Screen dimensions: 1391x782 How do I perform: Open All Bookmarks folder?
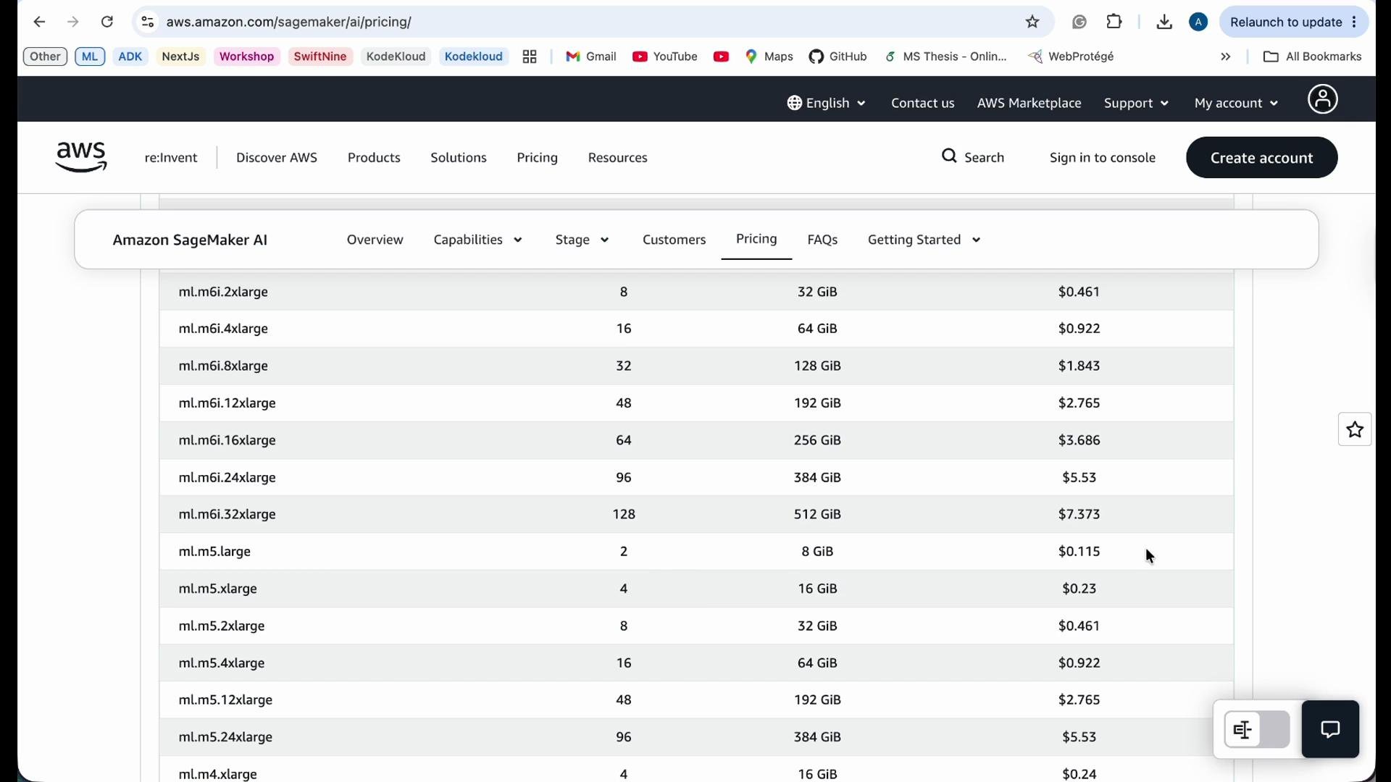pyautogui.click(x=1313, y=56)
